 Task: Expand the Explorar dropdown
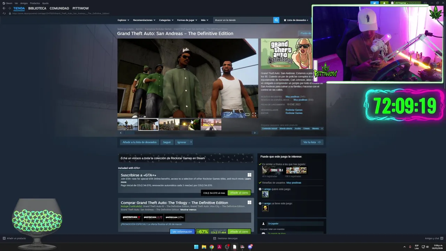point(123,20)
